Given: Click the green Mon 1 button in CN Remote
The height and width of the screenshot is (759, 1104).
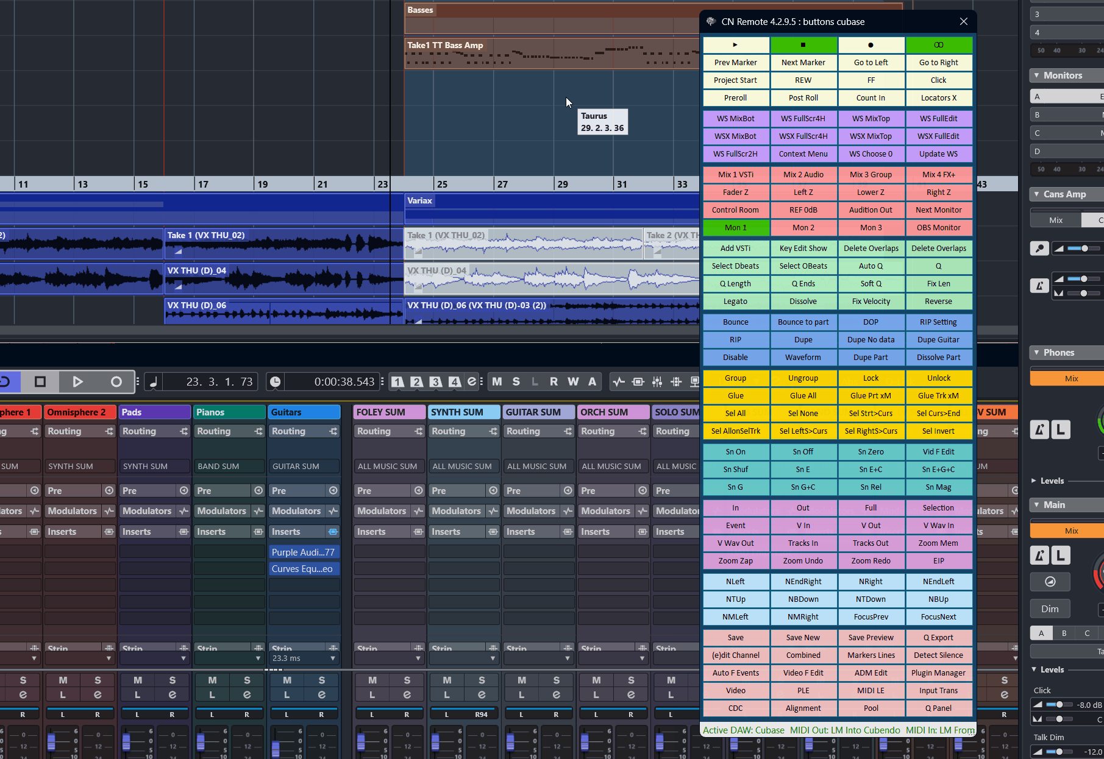Looking at the screenshot, I should [736, 228].
